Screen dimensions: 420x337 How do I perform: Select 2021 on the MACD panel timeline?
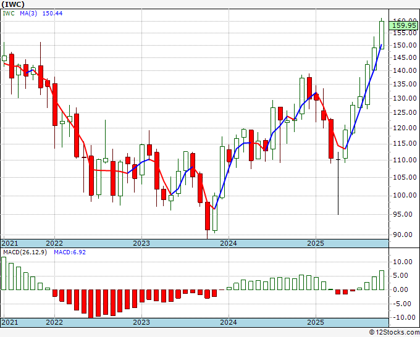(10, 322)
